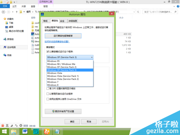Open Word from the taskbar
Screen dimensions: 180x135
click(x=25, y=131)
